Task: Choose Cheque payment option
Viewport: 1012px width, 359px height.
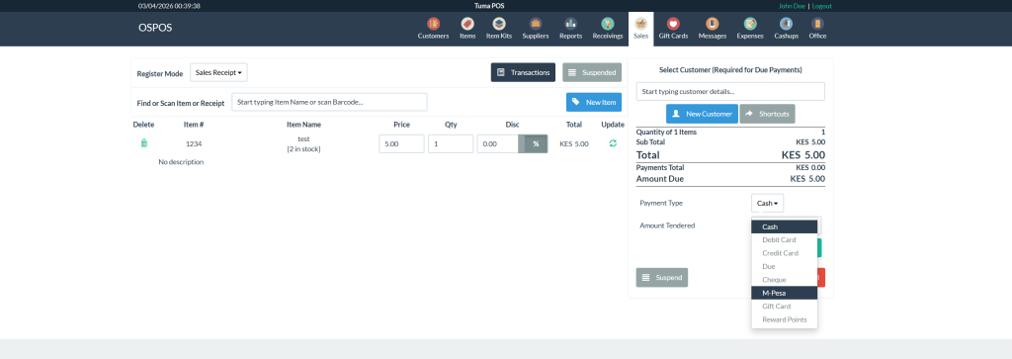Action: click(x=784, y=280)
